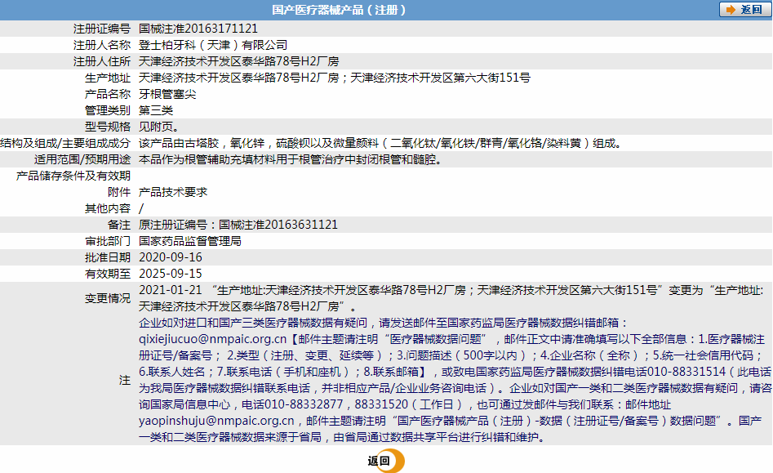The image size is (773, 473).
Task: Click the 有效期至 field label
Action: [x=108, y=273]
